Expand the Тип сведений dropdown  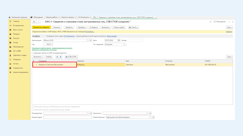click(x=125, y=44)
